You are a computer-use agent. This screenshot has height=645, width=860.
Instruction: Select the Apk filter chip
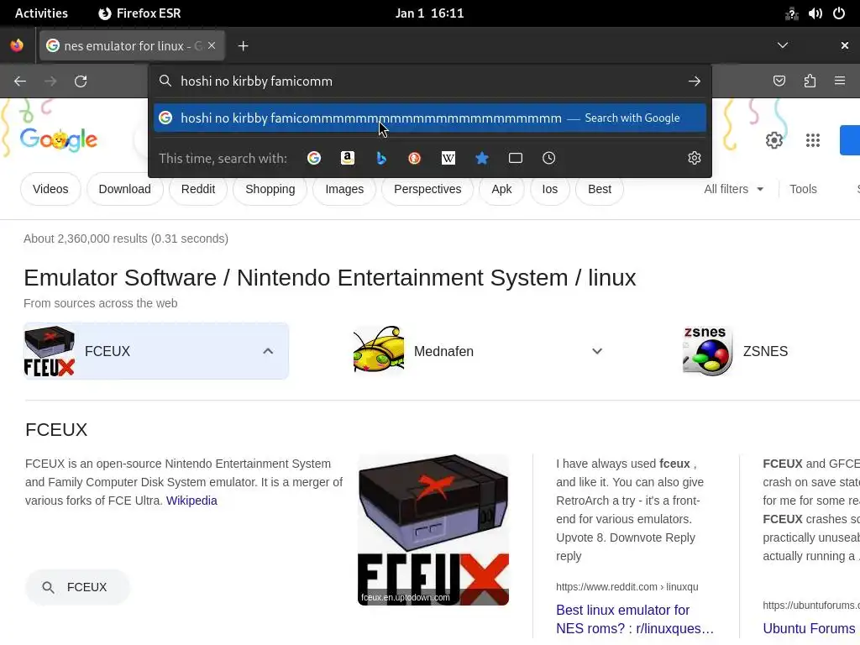click(501, 189)
